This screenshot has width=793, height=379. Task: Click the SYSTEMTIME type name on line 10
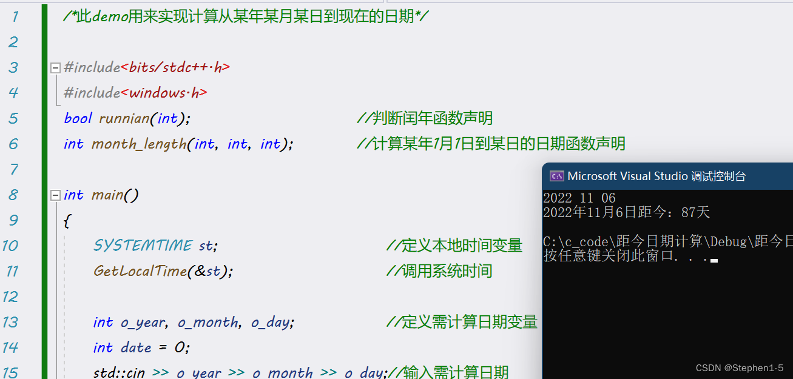click(x=143, y=245)
